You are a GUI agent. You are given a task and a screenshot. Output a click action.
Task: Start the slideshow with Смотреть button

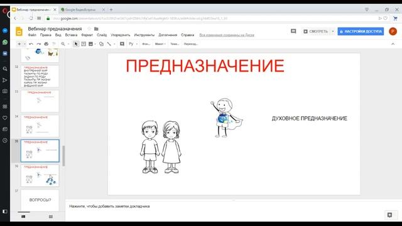(315, 31)
